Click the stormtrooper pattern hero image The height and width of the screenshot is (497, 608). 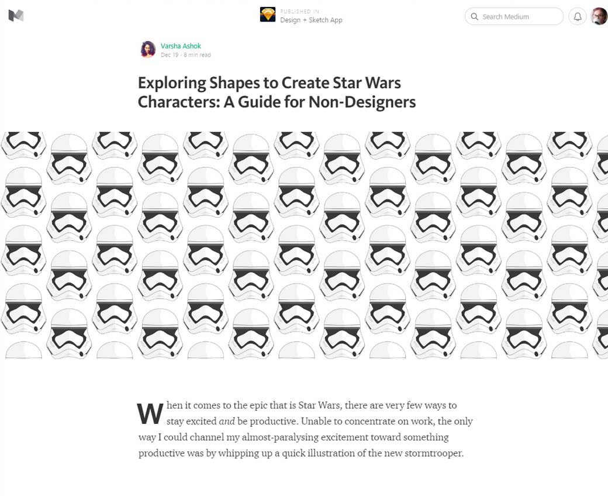(x=304, y=245)
